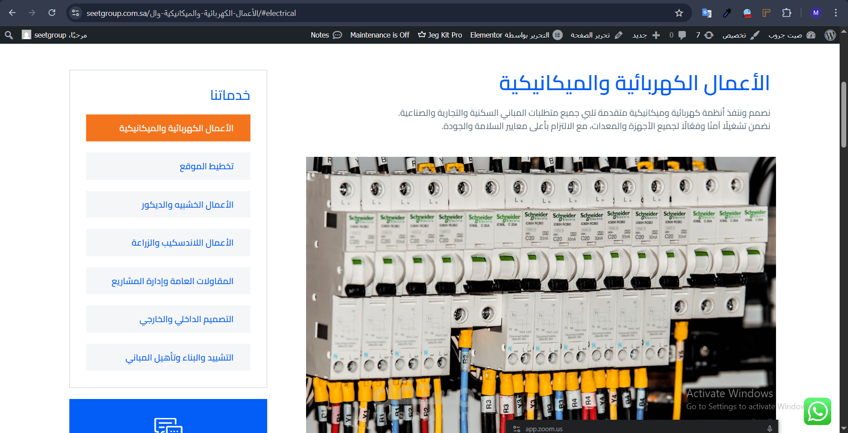The width and height of the screenshot is (848, 433).
Task: Open the pending updates counter (7)
Action: (705, 35)
